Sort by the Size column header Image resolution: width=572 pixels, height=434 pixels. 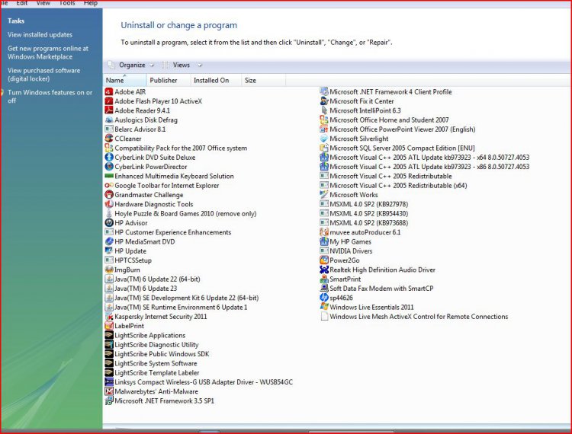pos(263,80)
